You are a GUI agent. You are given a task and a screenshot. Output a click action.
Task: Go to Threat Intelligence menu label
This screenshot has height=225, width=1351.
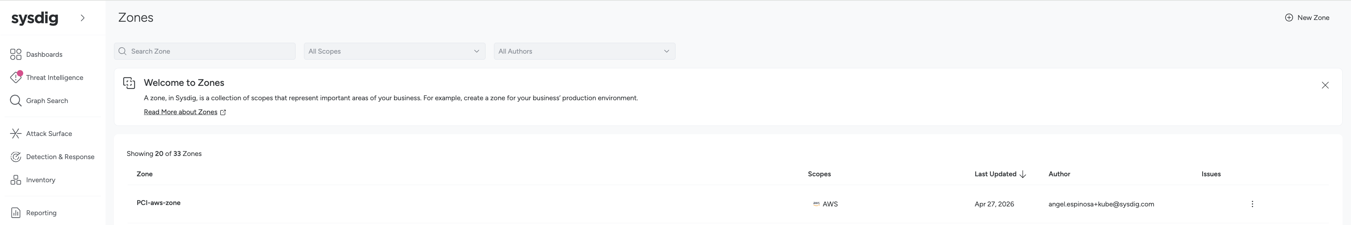pyautogui.click(x=55, y=77)
